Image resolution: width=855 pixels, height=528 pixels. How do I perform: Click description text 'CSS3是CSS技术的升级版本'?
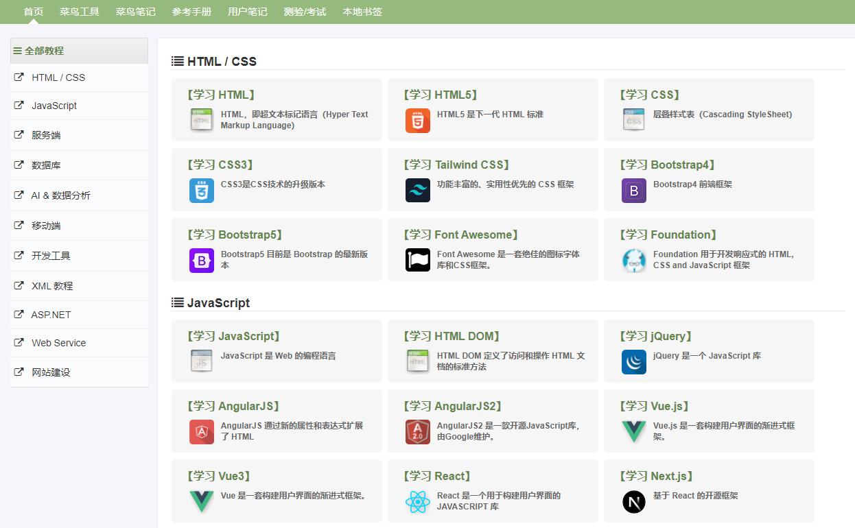click(273, 184)
